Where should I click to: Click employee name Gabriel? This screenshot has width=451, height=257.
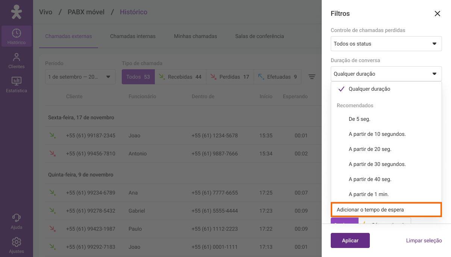tap(137, 211)
